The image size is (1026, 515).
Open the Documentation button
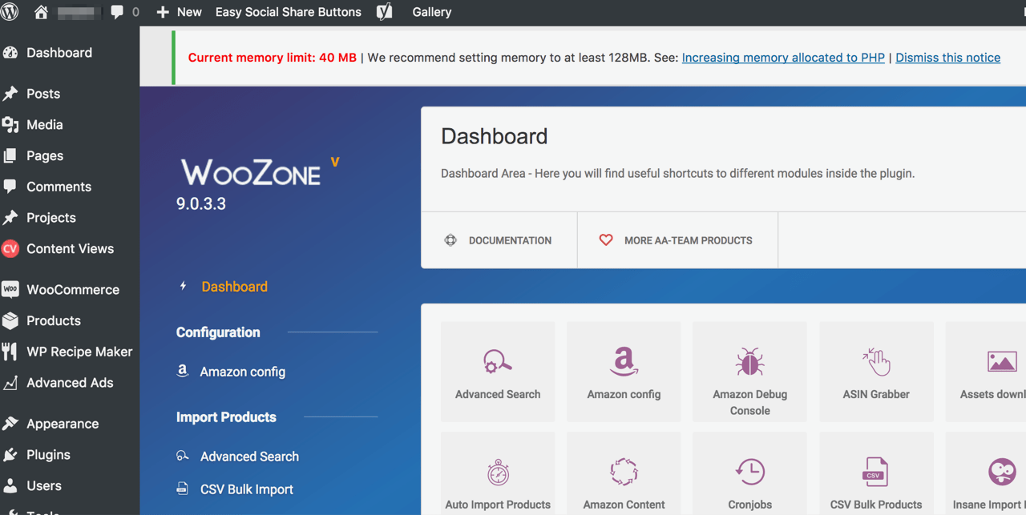[x=499, y=240]
